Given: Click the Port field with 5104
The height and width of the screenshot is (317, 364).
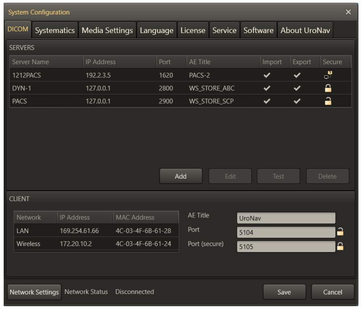Looking at the screenshot, I should [286, 232].
